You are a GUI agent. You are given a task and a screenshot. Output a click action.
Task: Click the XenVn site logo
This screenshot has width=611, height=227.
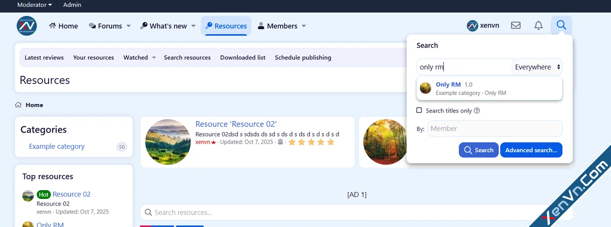pos(27,26)
